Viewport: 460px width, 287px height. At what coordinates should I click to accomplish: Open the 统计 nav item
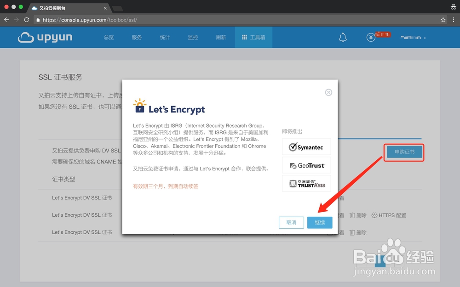[x=165, y=37]
